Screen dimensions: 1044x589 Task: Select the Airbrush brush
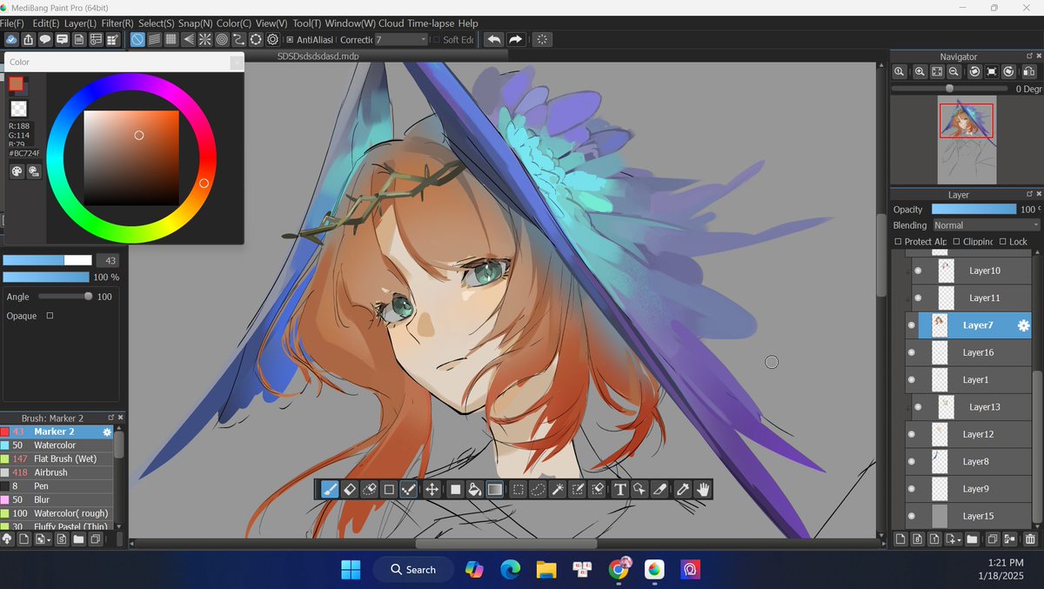(x=58, y=472)
